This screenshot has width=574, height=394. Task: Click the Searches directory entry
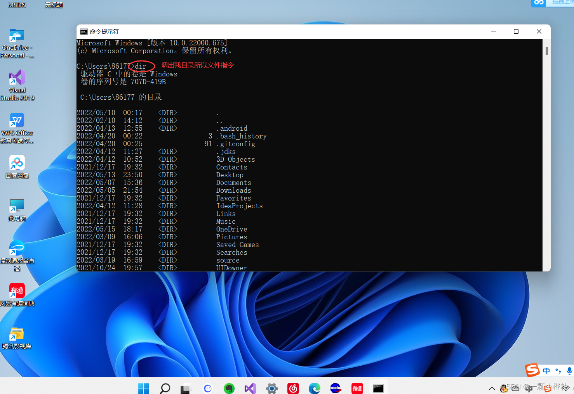pos(232,252)
